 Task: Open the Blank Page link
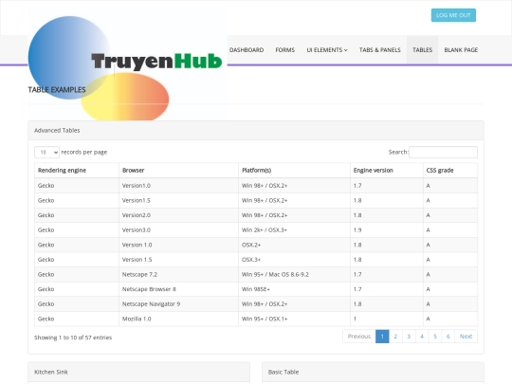point(461,50)
